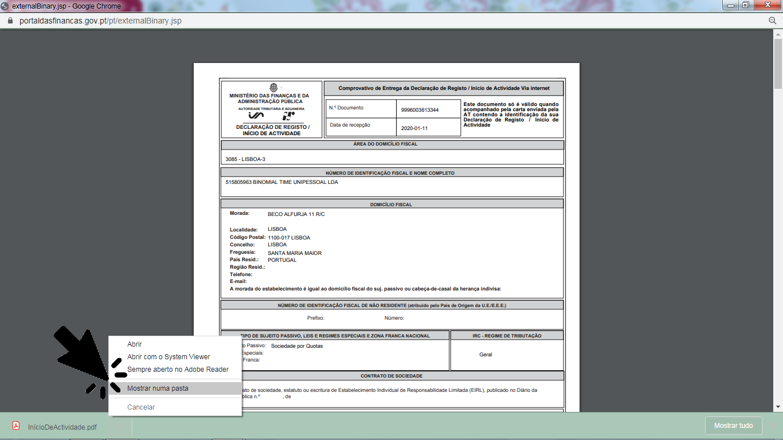
Task: Click the 'Número:' field label
Action: click(394, 318)
